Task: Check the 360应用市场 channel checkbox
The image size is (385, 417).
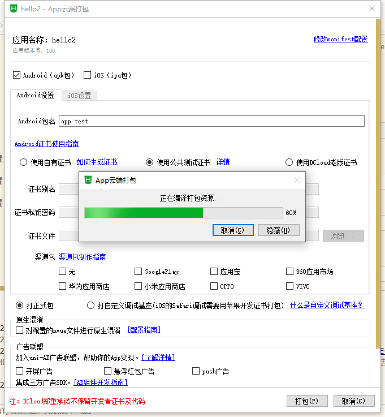Action: (289, 272)
